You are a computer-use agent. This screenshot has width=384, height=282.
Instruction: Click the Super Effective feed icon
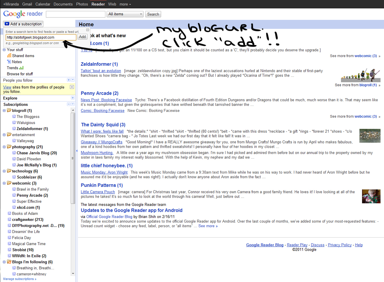[14, 201]
